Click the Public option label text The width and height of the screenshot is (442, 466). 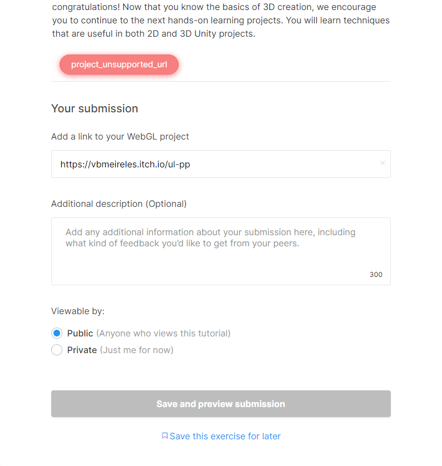(80, 334)
